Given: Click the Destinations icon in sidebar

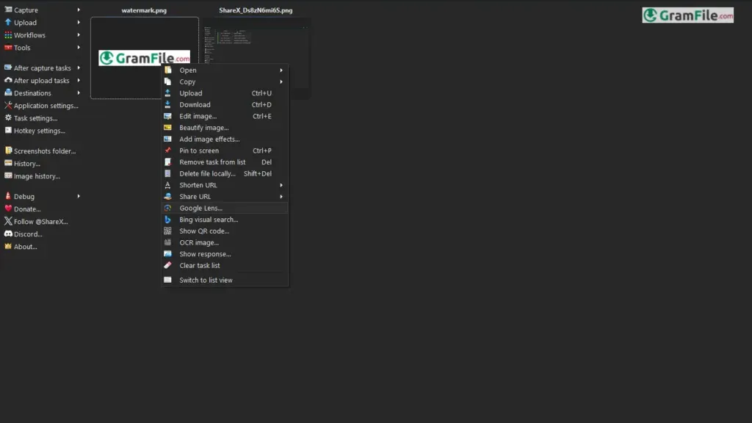Looking at the screenshot, I should point(8,93).
